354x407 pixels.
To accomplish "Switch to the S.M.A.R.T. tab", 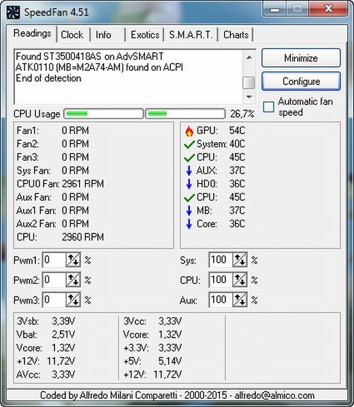I will click(x=191, y=35).
